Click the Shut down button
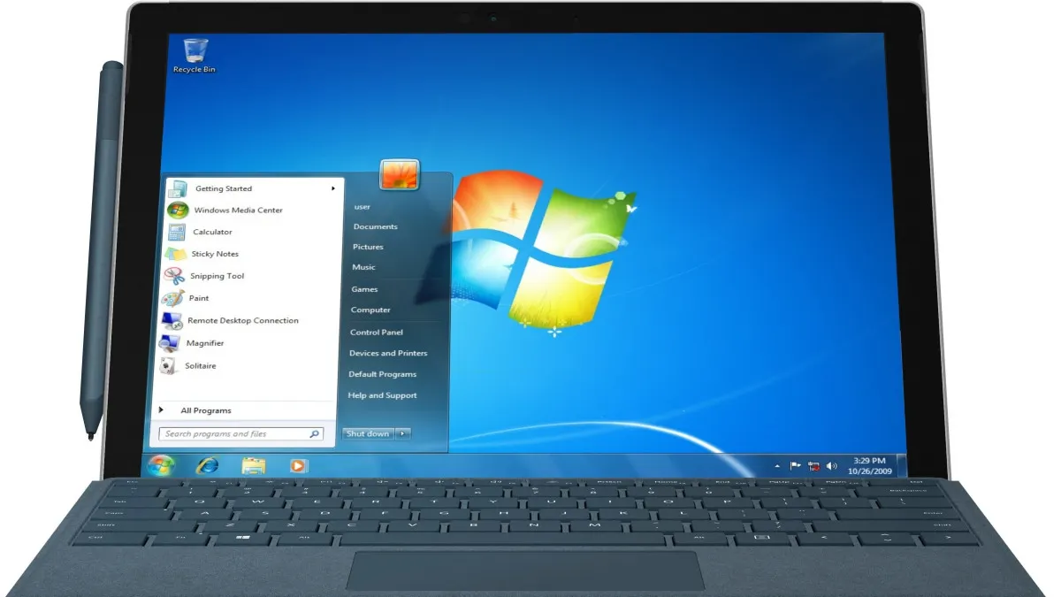Image resolution: width=1061 pixels, height=597 pixels. click(368, 433)
